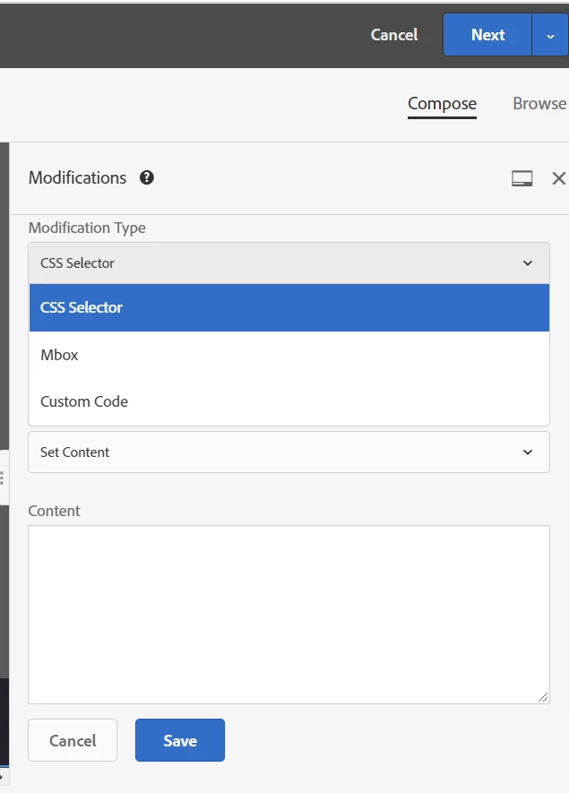569x793 pixels.
Task: Click Next in the top bar
Action: [x=487, y=35]
